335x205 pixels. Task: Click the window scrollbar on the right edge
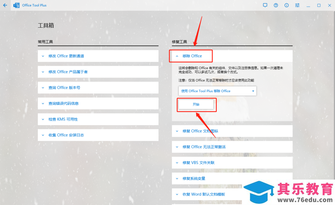tap(334, 95)
